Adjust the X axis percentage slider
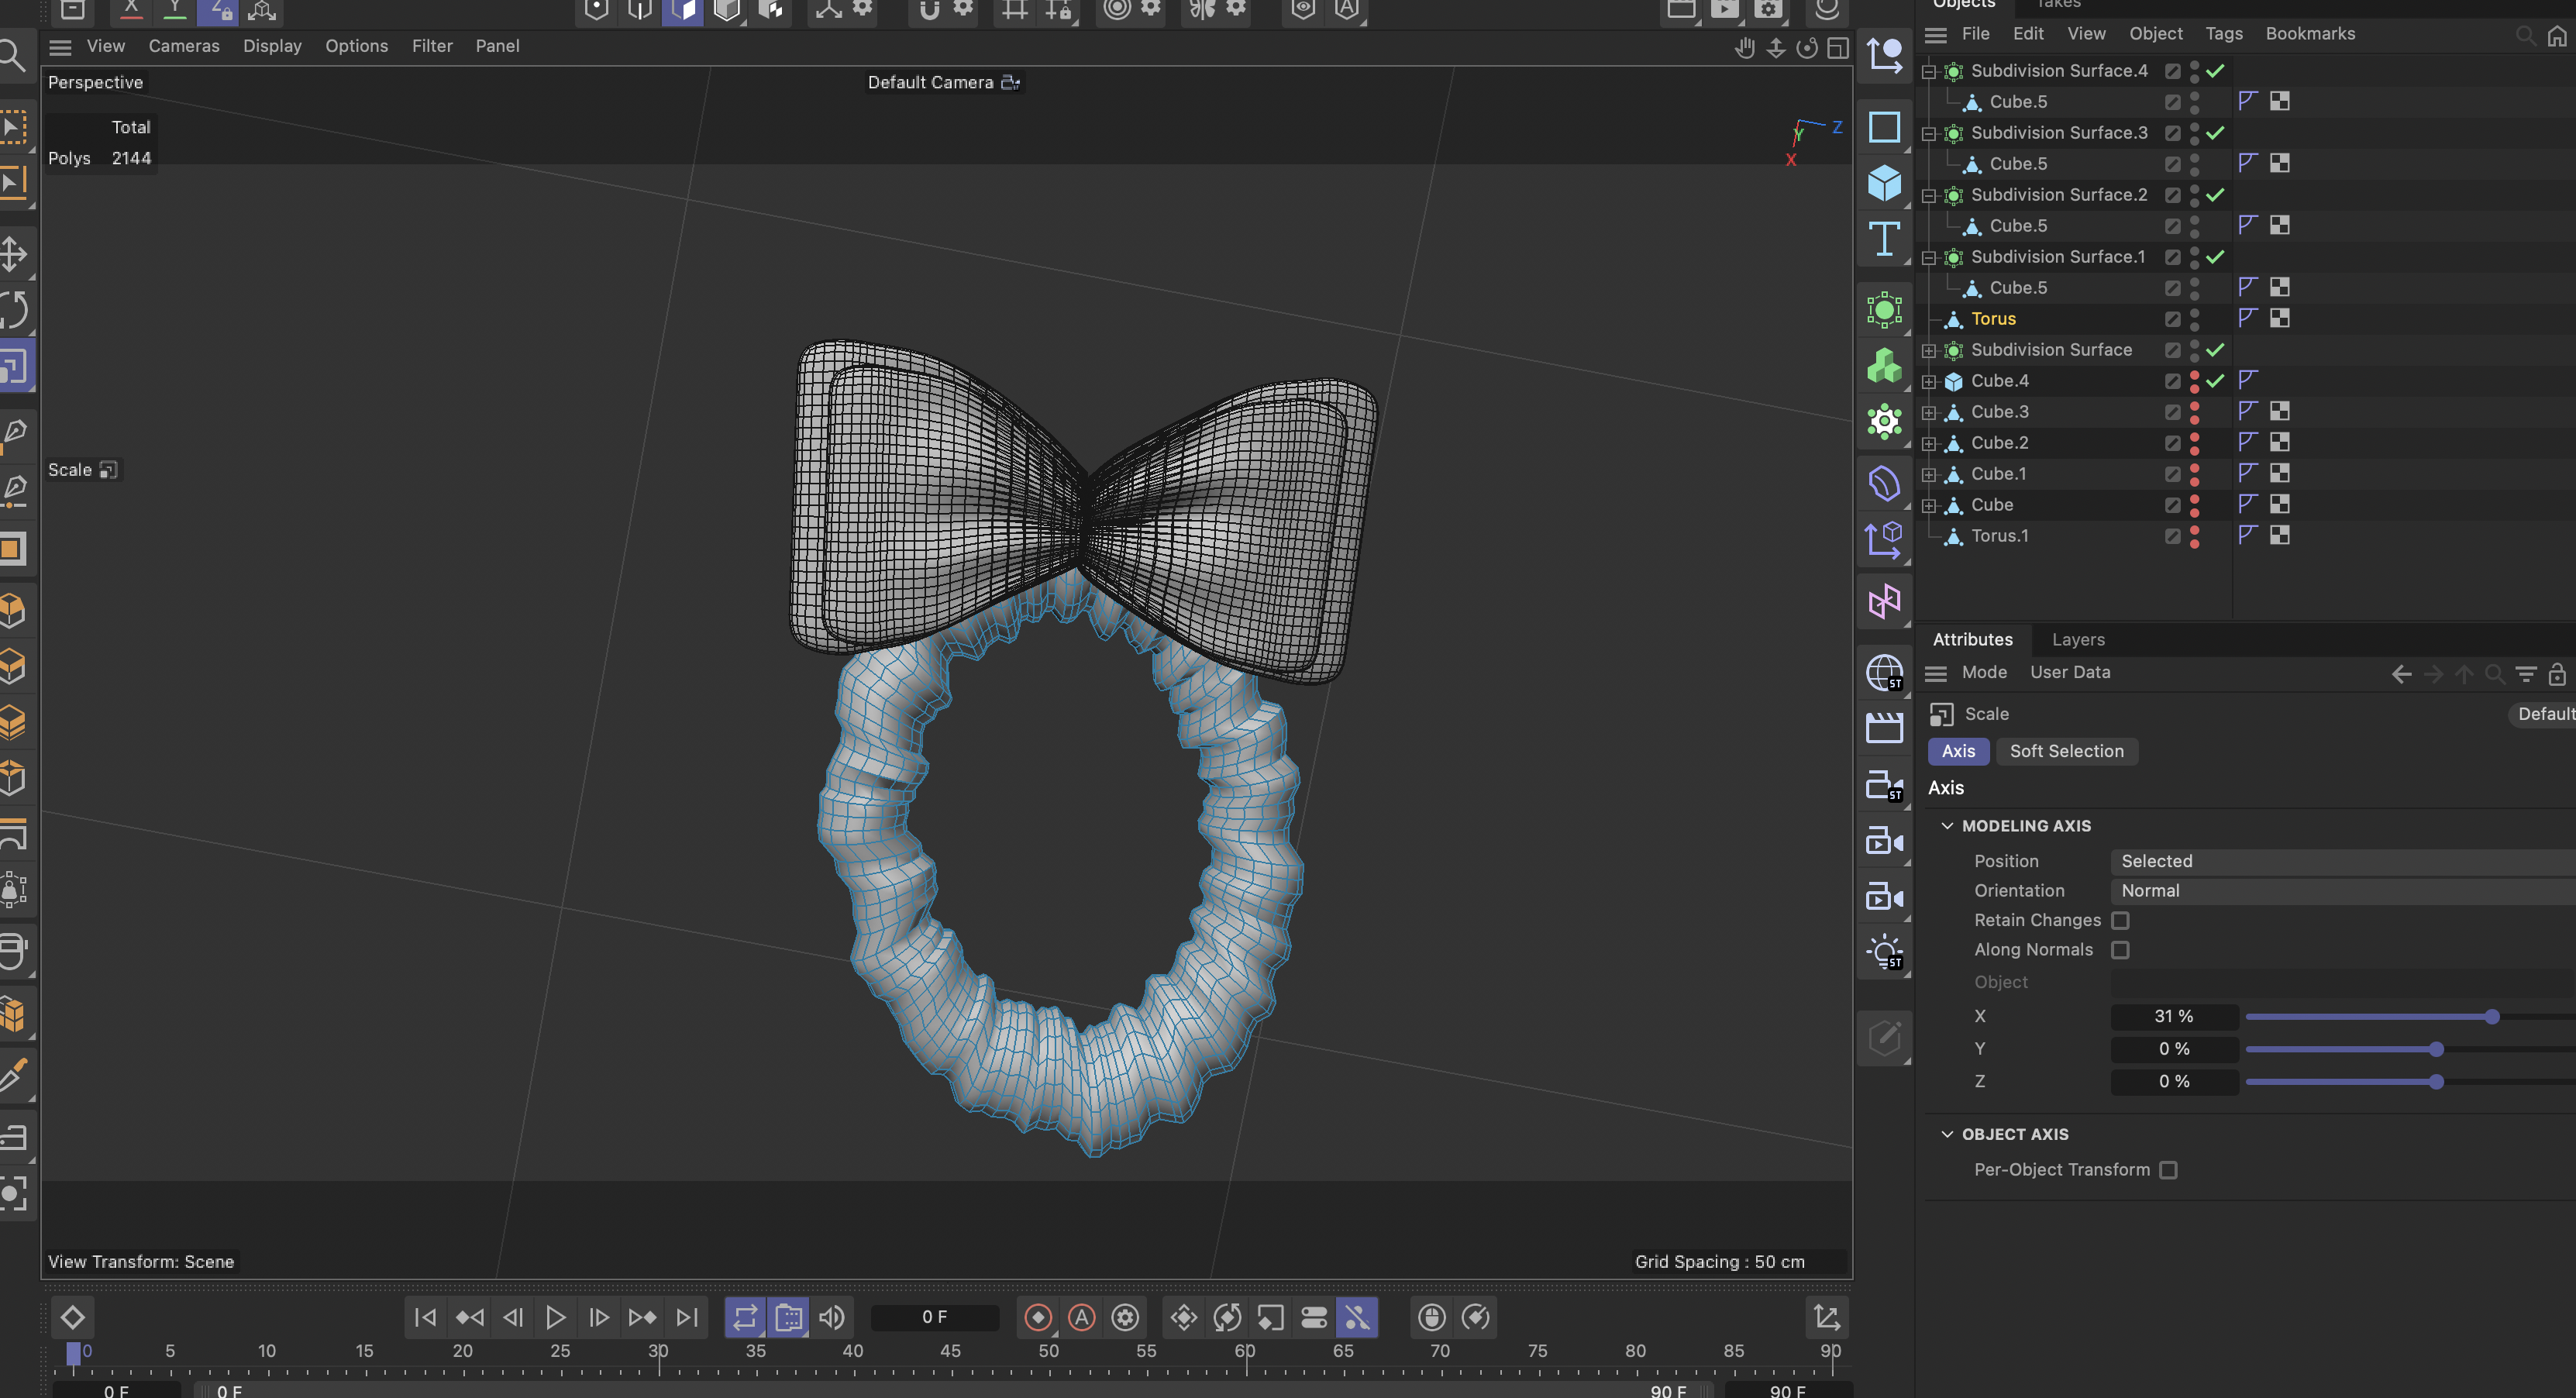Viewport: 2576px width, 1398px height. point(2491,1016)
